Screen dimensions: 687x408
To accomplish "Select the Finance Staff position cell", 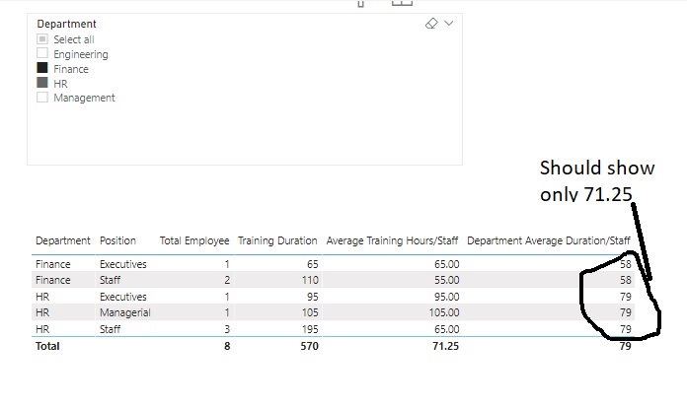I will [x=110, y=280].
